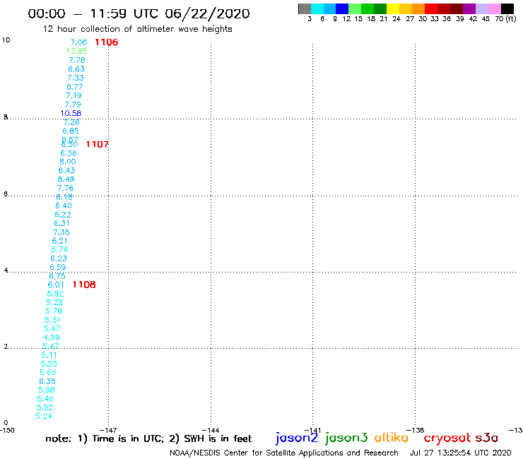Click the note about UTC time and feet
This screenshot has width=523, height=459.
tap(148, 439)
